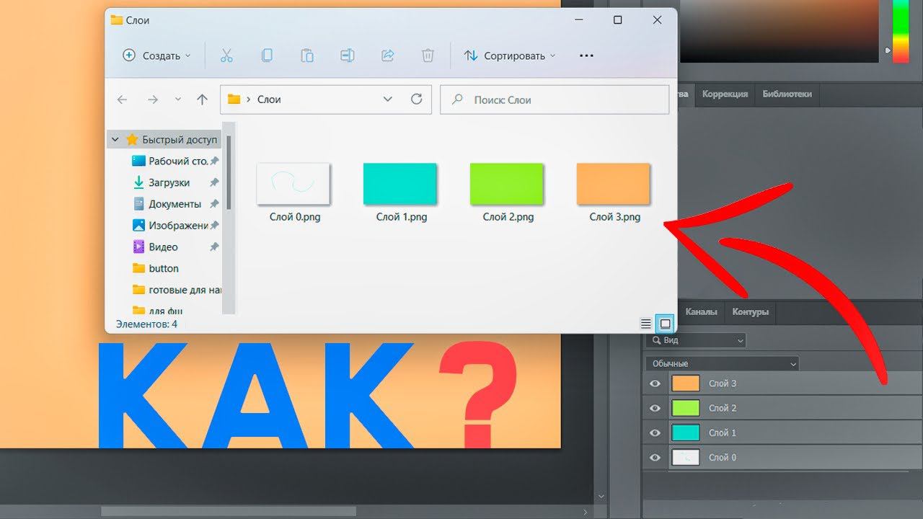Maximize the Слои Explorer window

(x=618, y=20)
